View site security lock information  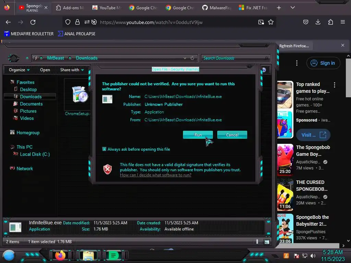click(77, 22)
